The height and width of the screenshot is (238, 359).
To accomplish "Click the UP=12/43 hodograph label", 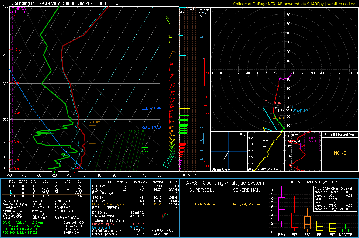I will 285,111.
